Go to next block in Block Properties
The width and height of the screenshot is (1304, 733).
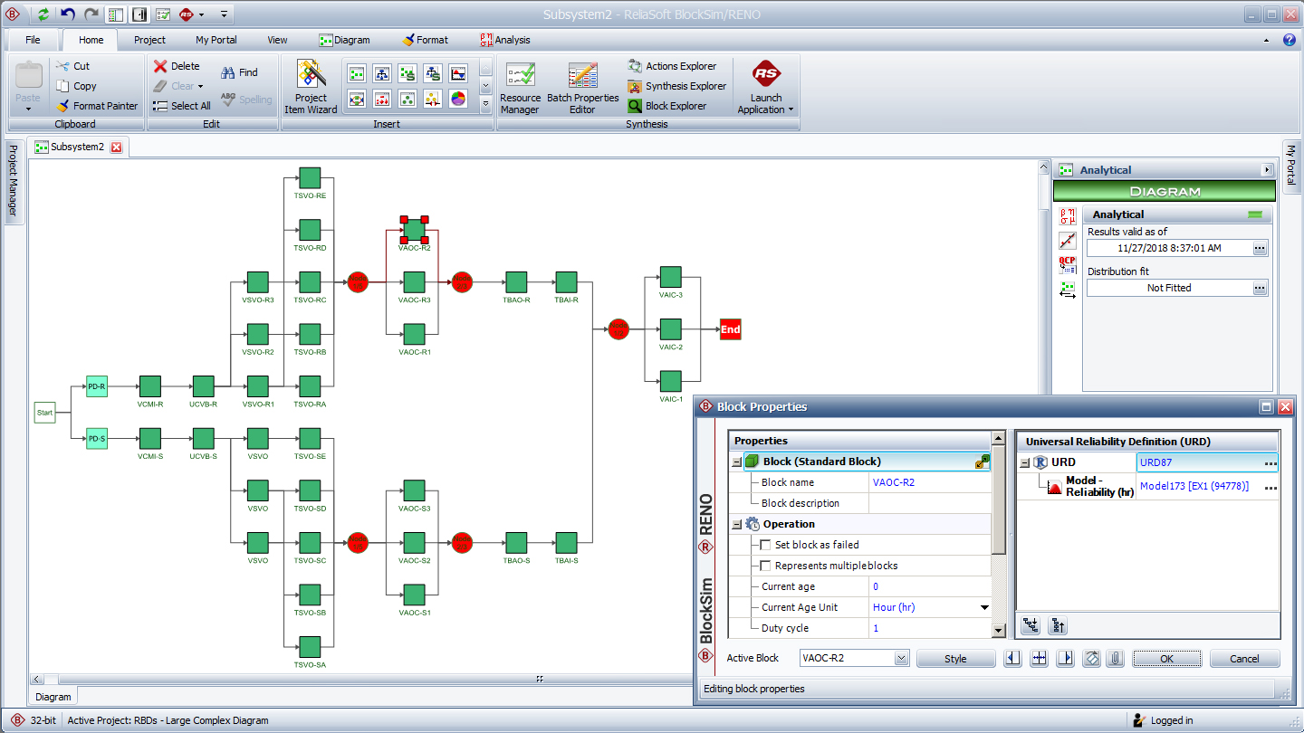[1066, 659]
